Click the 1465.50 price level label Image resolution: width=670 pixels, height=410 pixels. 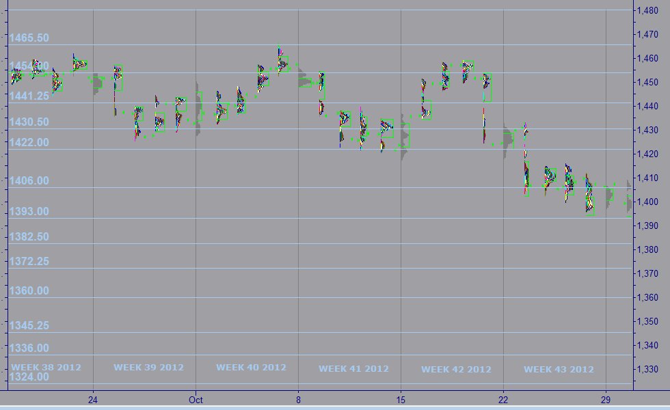[x=29, y=38]
